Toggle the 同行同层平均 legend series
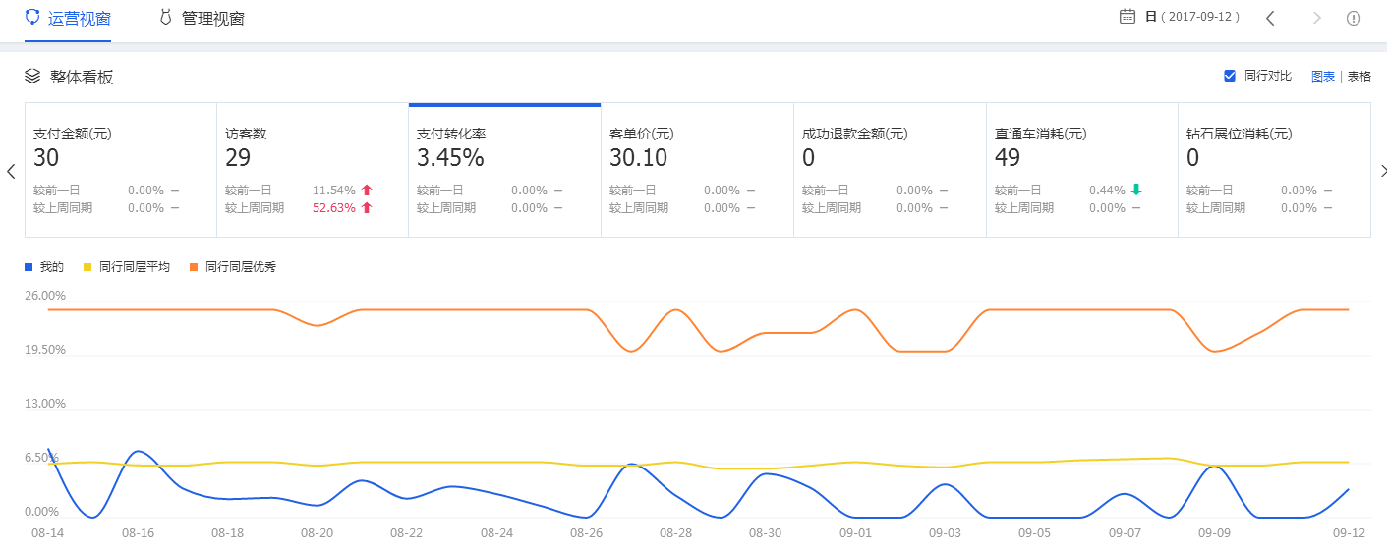The width and height of the screenshot is (1387, 550). click(x=127, y=267)
